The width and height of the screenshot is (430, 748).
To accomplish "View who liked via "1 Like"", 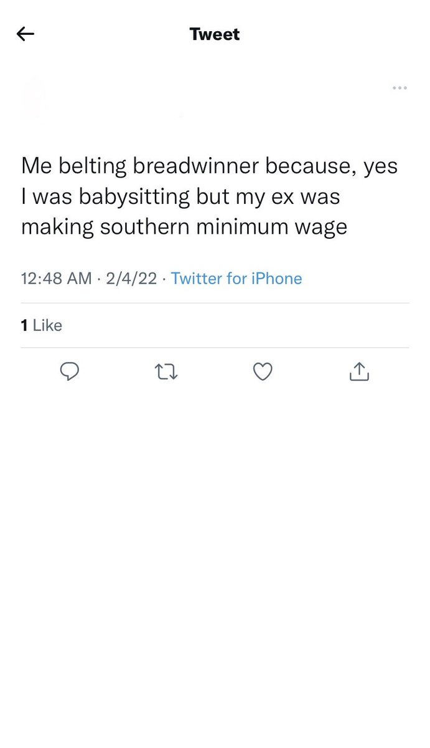I will (x=41, y=325).
